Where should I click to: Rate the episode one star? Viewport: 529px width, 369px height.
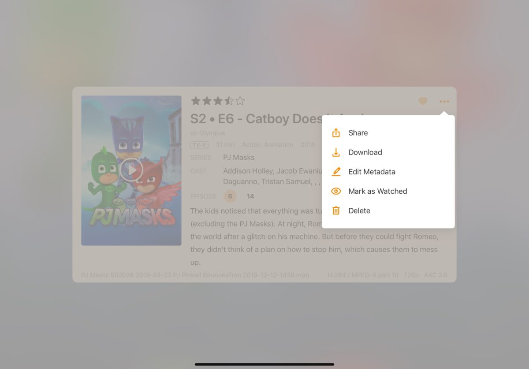pyautogui.click(x=196, y=101)
